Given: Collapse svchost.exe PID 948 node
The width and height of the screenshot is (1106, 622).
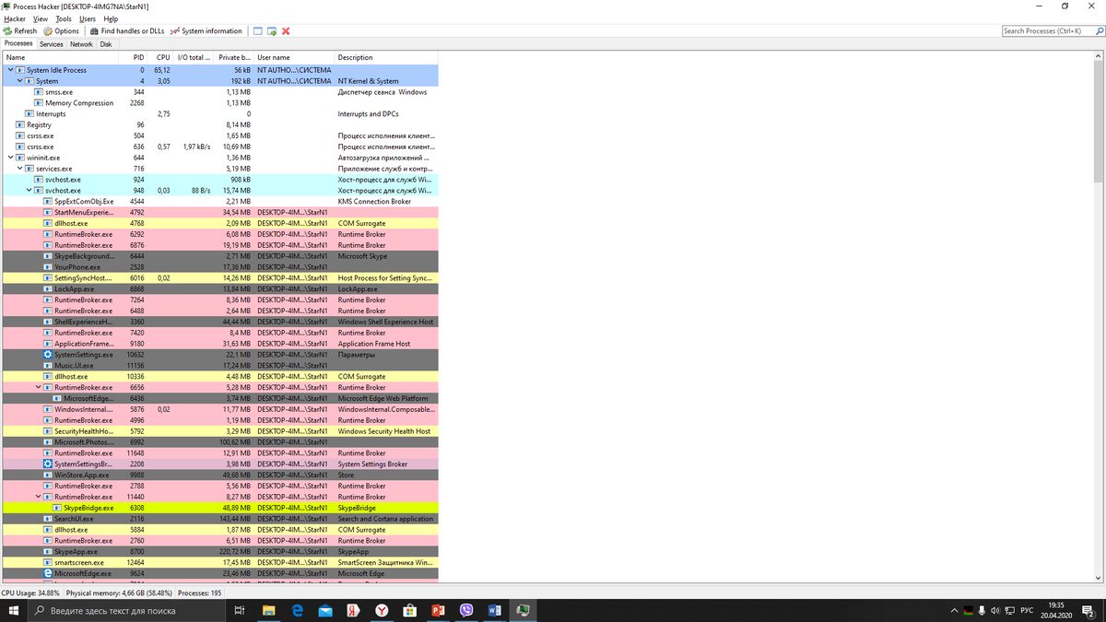Looking at the screenshot, I should 29,191.
